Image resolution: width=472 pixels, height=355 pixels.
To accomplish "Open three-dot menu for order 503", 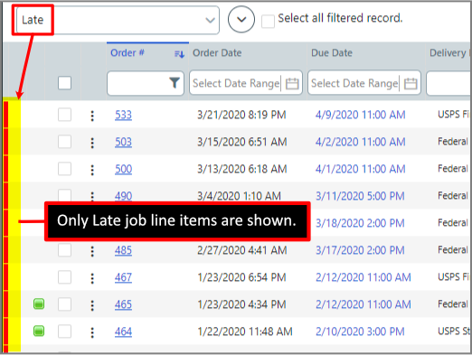I will [x=92, y=143].
